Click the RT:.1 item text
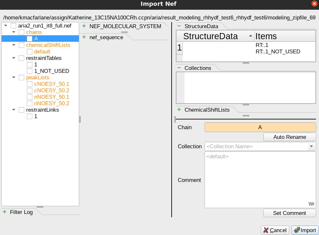The height and width of the screenshot is (235, 319). coord(262,45)
